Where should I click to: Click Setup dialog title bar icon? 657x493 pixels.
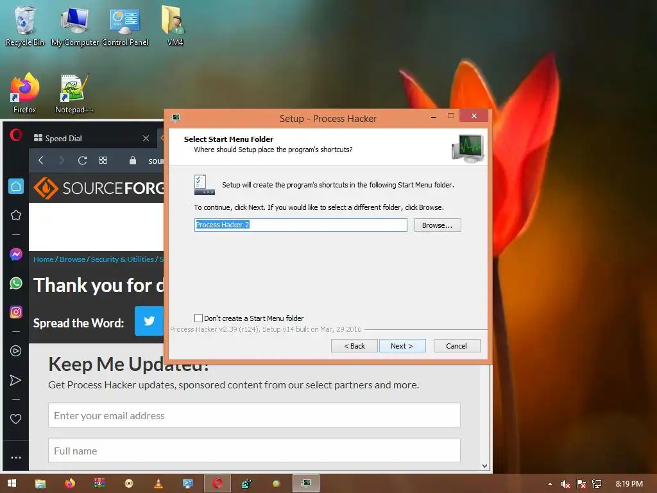click(175, 118)
